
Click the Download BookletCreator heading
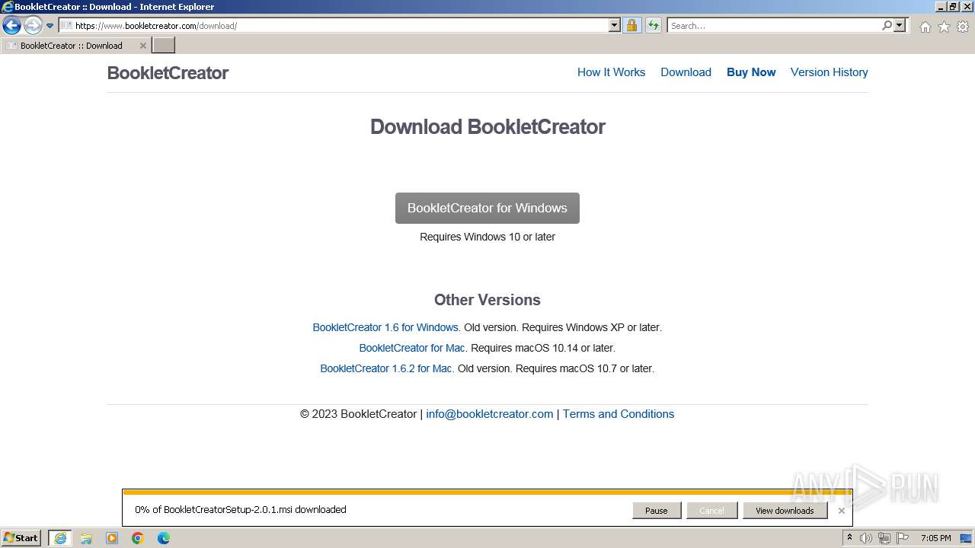coord(487,127)
